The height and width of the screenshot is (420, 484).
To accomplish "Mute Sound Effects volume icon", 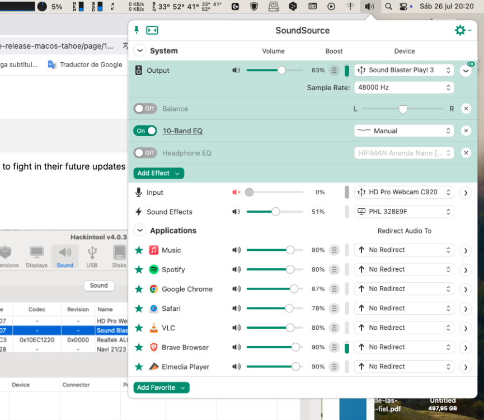I will 236,212.
